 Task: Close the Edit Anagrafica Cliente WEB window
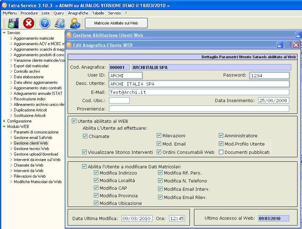[296, 45]
